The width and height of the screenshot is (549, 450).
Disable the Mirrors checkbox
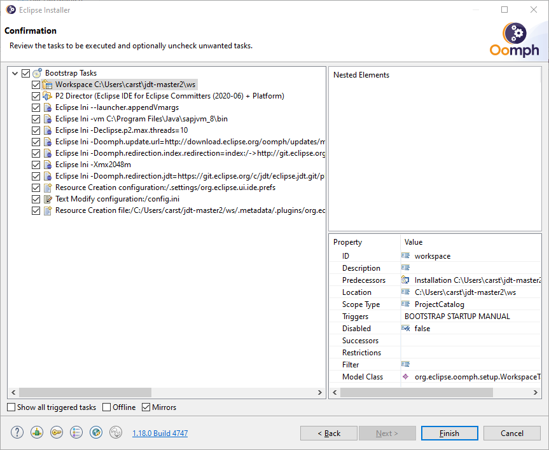point(146,407)
